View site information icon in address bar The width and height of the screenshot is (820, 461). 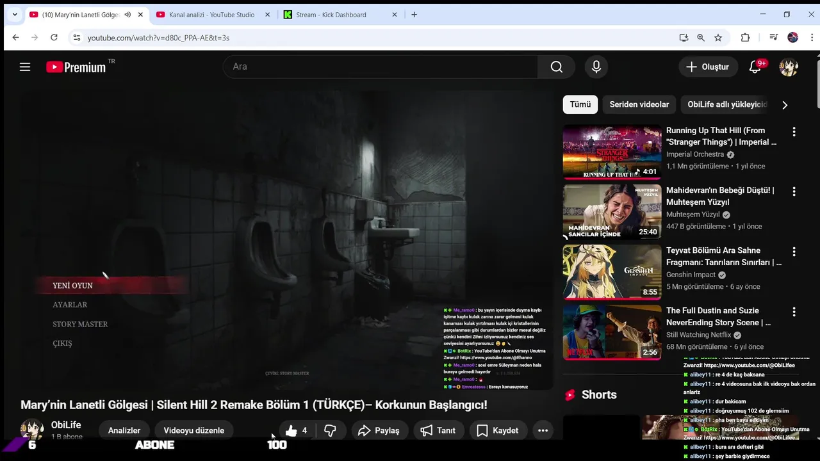(76, 38)
